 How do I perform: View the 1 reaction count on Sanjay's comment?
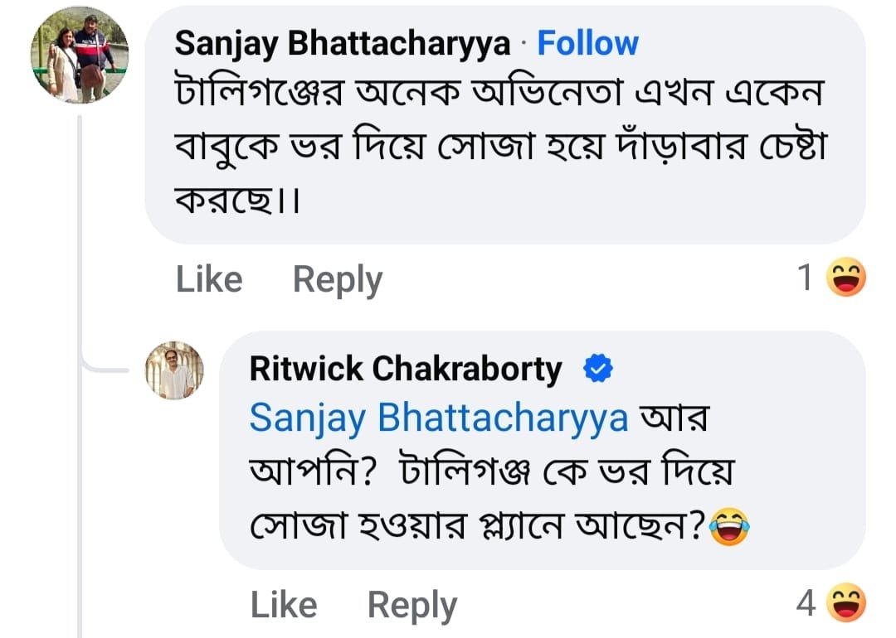coord(805,278)
